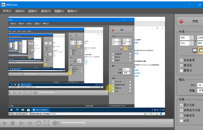Click largest Microsoft Store icon in previewed taskbar

[28, 110]
